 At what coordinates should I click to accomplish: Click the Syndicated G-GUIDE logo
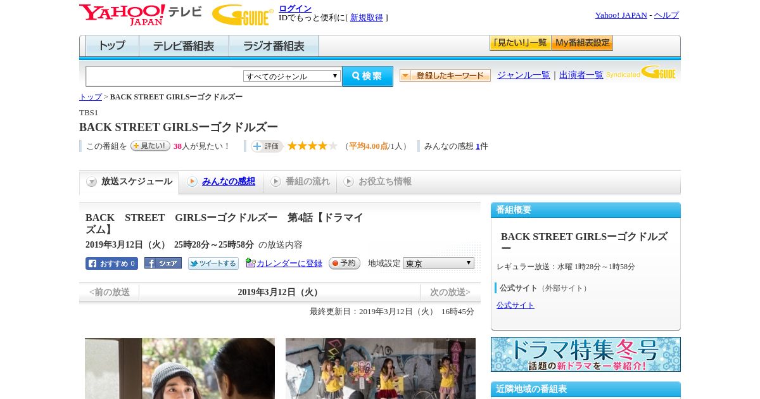coord(641,72)
